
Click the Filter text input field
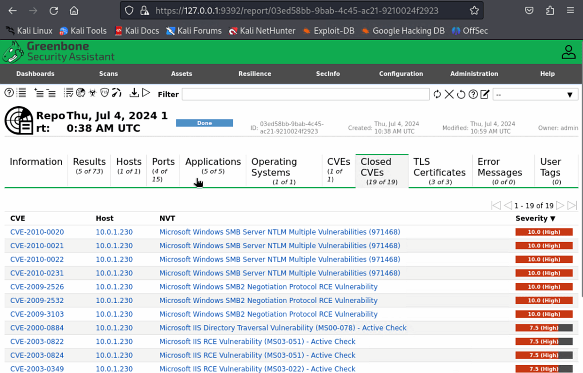click(x=306, y=94)
